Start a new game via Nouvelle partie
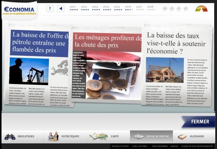 tap(120, 146)
